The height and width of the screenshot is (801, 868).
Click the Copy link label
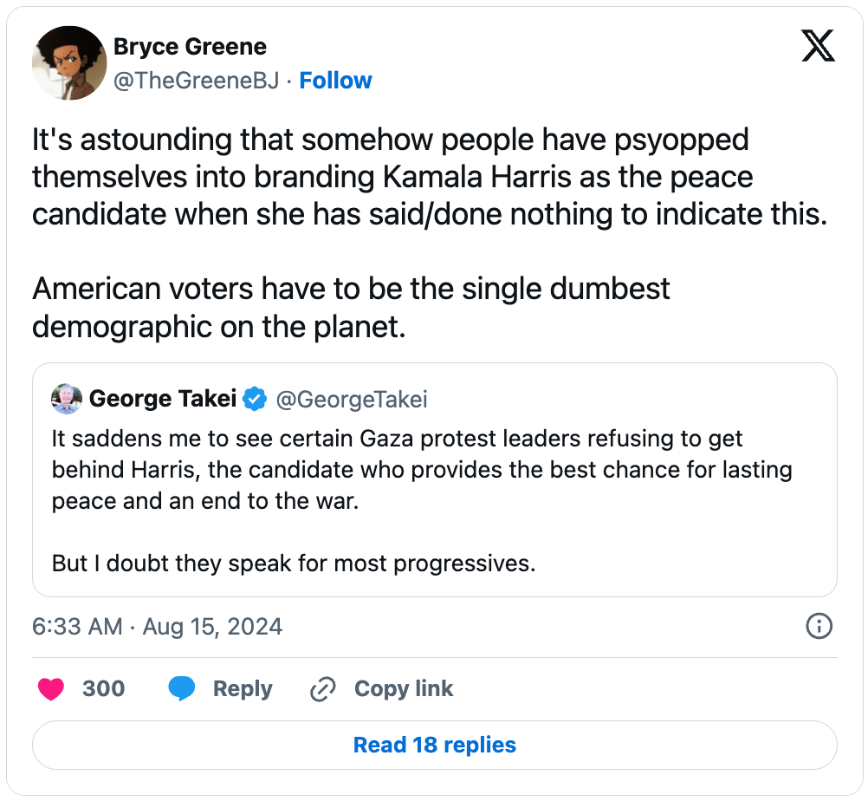tap(404, 688)
